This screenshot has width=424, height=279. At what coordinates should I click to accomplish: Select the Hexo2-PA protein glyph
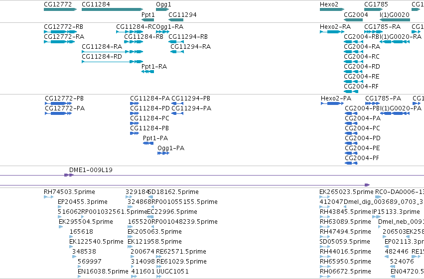[332, 103]
